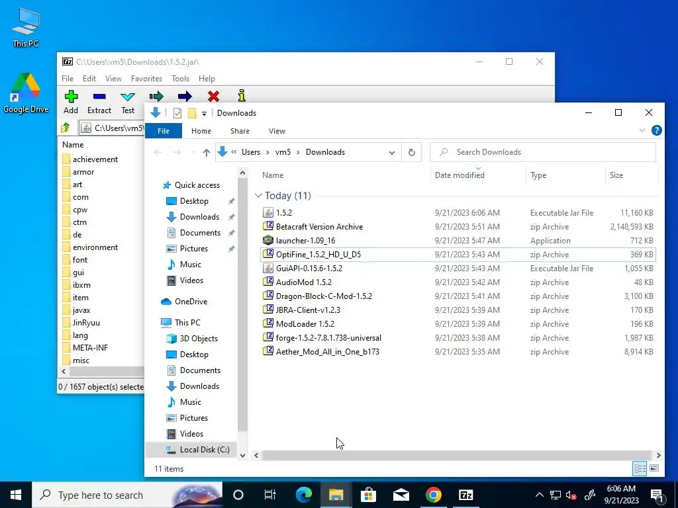The height and width of the screenshot is (508, 678).
Task: Open the Google Drive desktop shortcut
Action: click(x=26, y=93)
